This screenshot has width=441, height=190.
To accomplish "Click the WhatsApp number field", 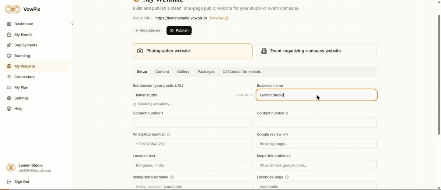I will click(x=193, y=144).
